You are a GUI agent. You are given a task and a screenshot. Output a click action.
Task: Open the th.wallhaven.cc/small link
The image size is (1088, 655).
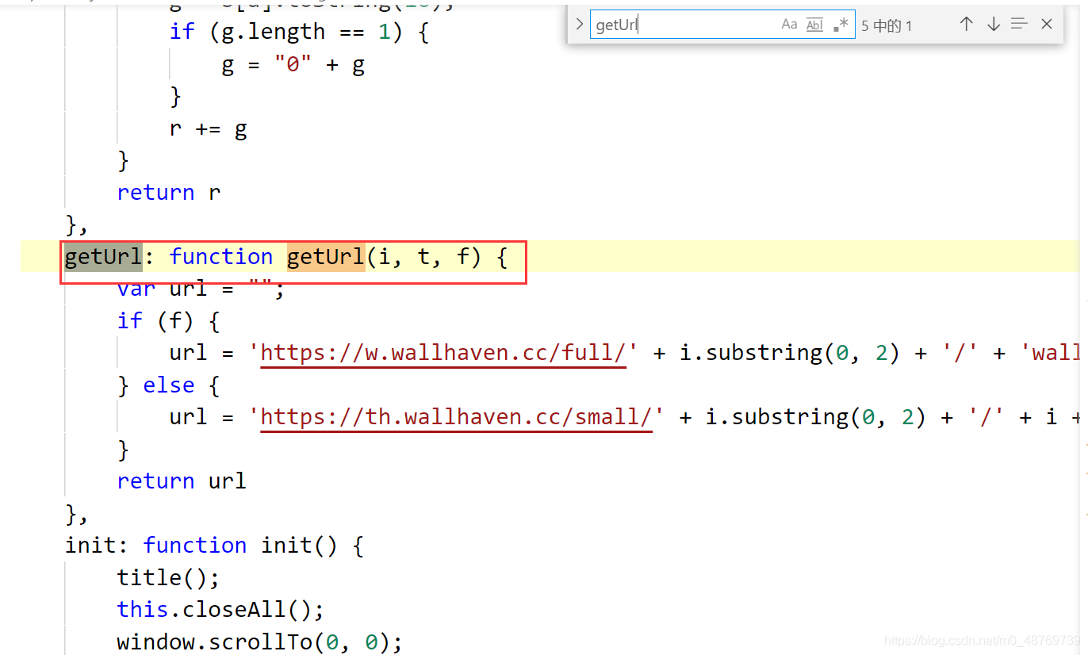(456, 417)
